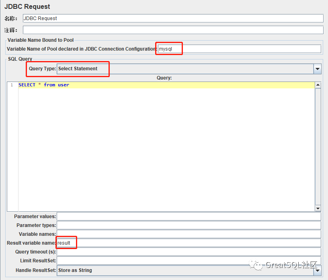Viewport: 328px width, 280px height.
Task: Open the Query Type combo box
Action: point(189,69)
